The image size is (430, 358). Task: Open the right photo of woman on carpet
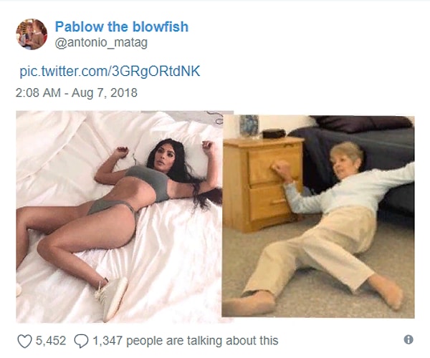318,216
